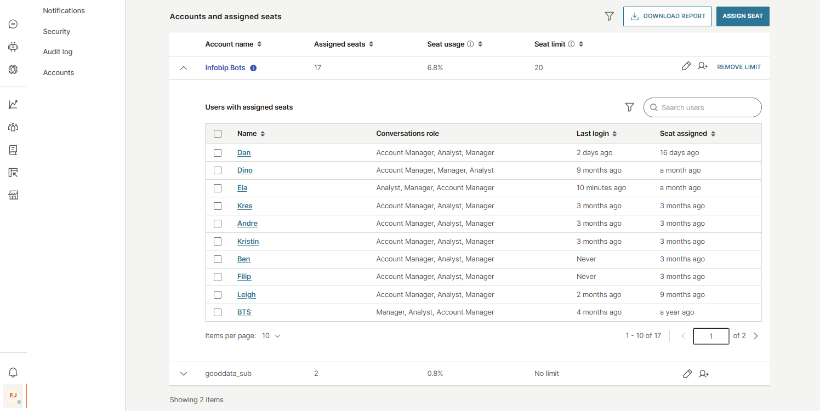Show Seat limit info tooltip icon
Screen dimensions: 820x411
tap(571, 44)
